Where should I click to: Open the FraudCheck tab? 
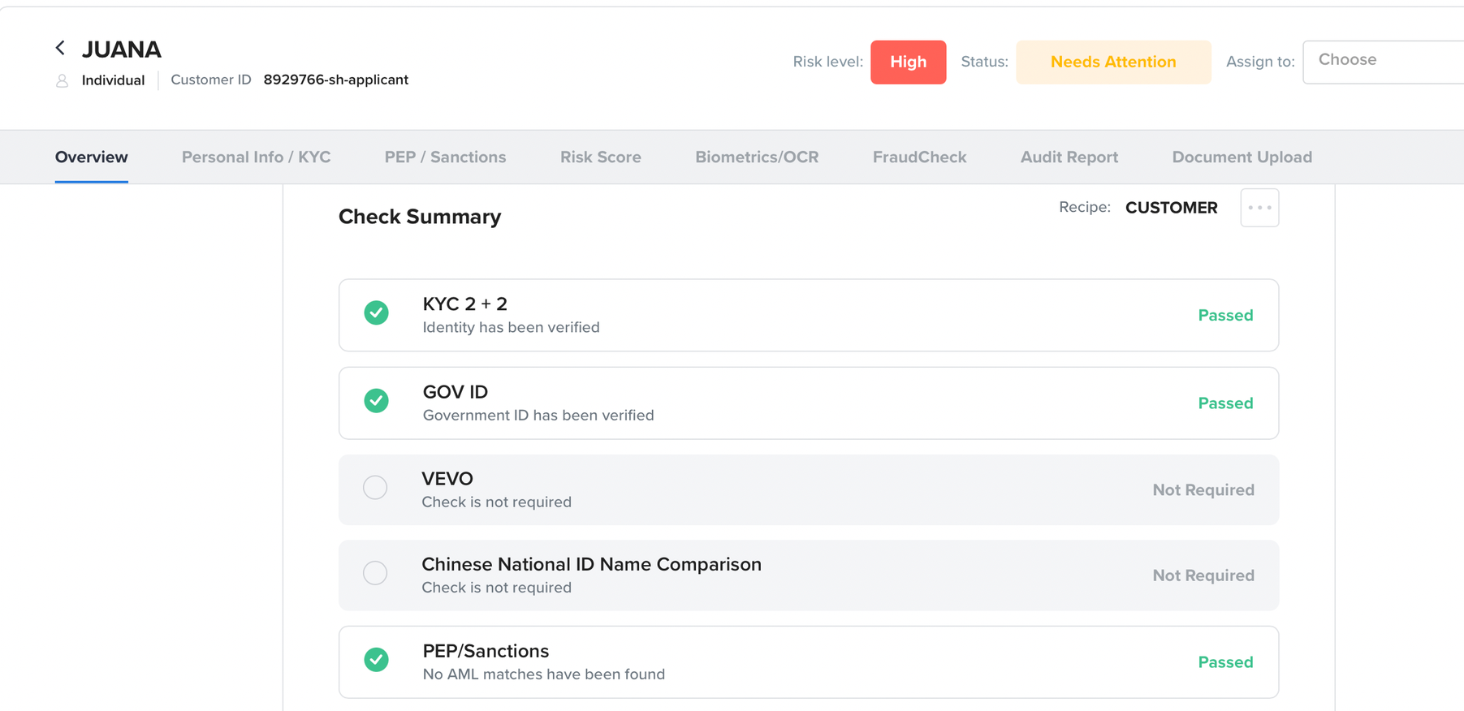point(920,157)
